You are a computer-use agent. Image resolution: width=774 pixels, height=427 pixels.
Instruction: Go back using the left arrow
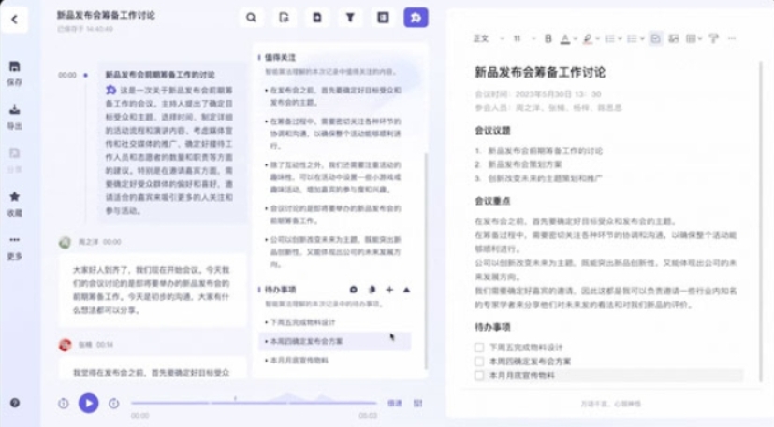click(x=14, y=20)
